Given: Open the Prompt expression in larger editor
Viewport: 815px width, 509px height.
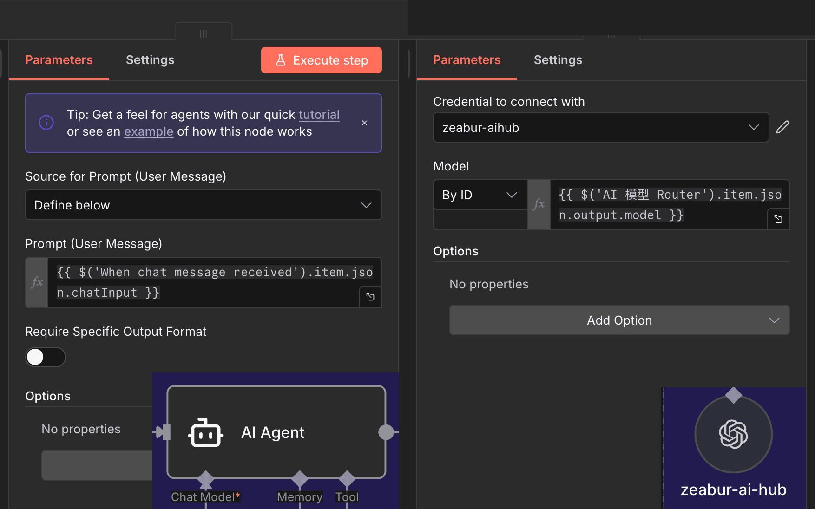Looking at the screenshot, I should (x=370, y=296).
